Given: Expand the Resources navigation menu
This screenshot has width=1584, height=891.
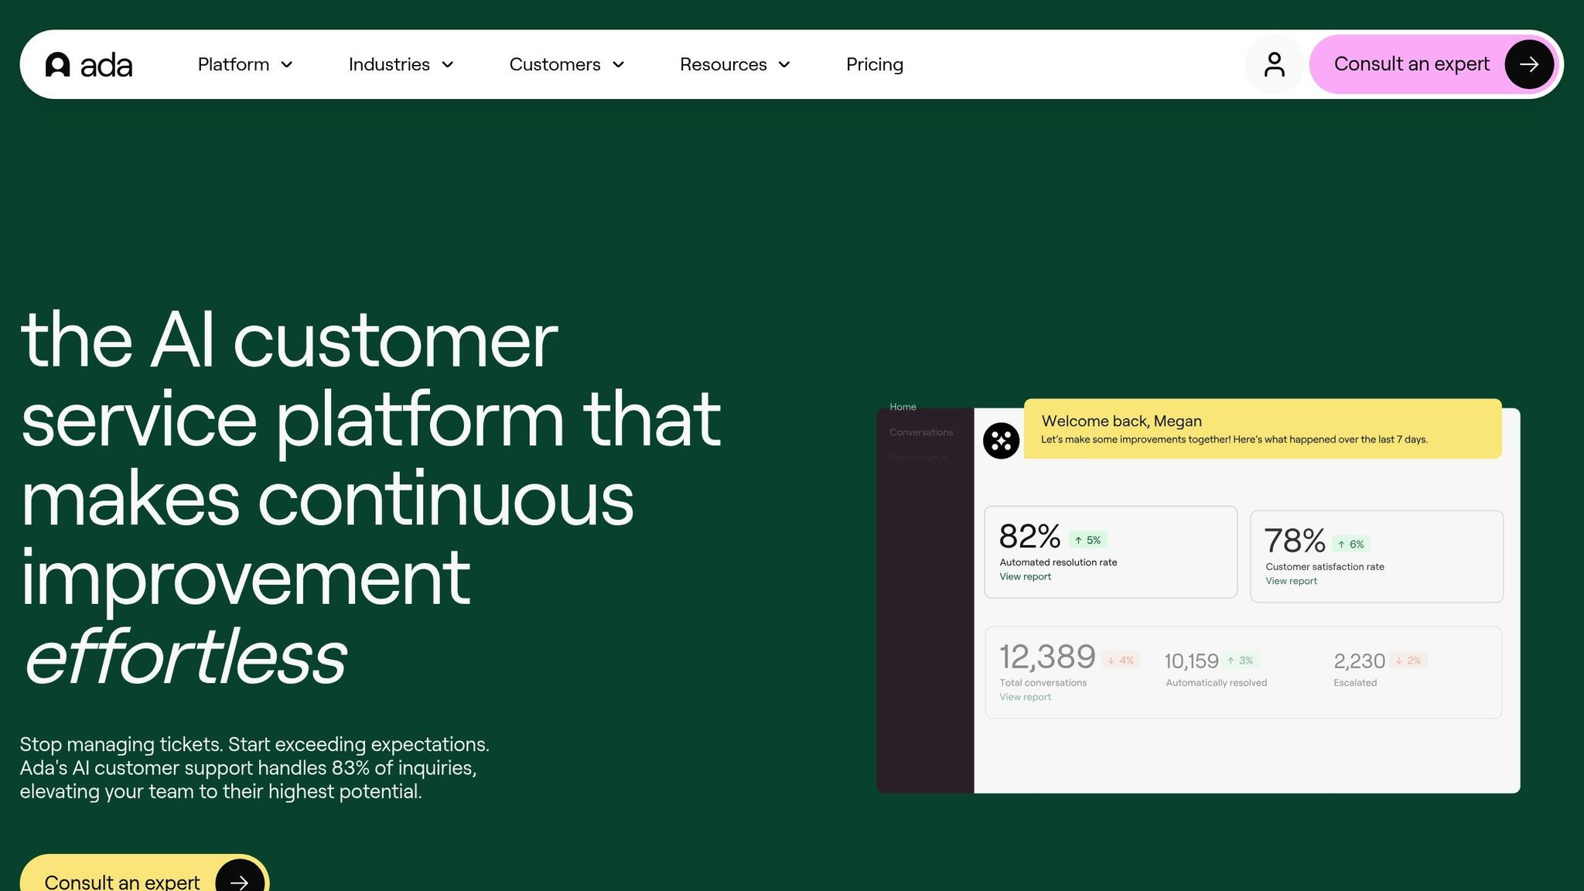Looking at the screenshot, I should point(734,65).
